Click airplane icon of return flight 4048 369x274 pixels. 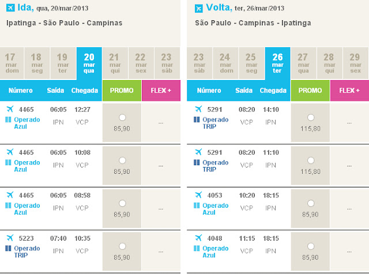coord(198,238)
